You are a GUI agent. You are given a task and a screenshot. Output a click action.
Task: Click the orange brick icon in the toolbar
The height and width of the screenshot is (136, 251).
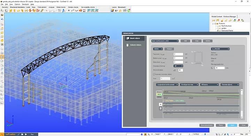tap(81, 10)
